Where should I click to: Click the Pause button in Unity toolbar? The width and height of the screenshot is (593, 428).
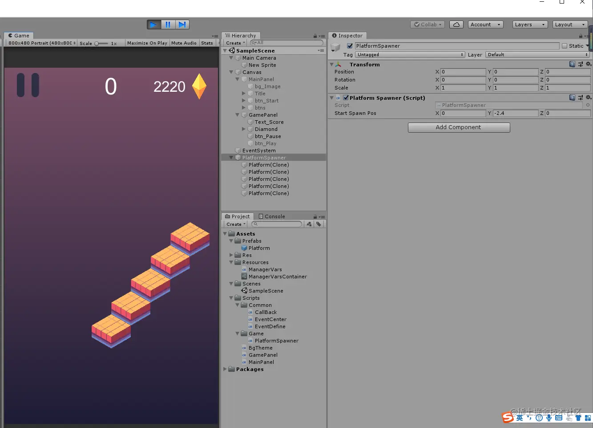(x=168, y=24)
